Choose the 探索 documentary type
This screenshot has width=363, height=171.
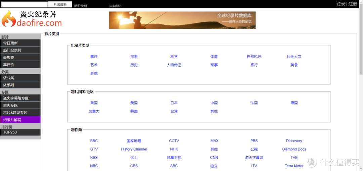pos(134,57)
